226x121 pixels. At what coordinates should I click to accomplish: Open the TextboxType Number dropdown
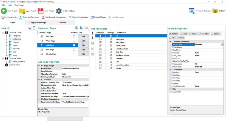pyautogui.click(x=222, y=44)
